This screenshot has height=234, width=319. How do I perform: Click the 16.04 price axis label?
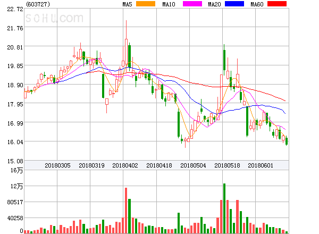pyautogui.click(x=15, y=142)
